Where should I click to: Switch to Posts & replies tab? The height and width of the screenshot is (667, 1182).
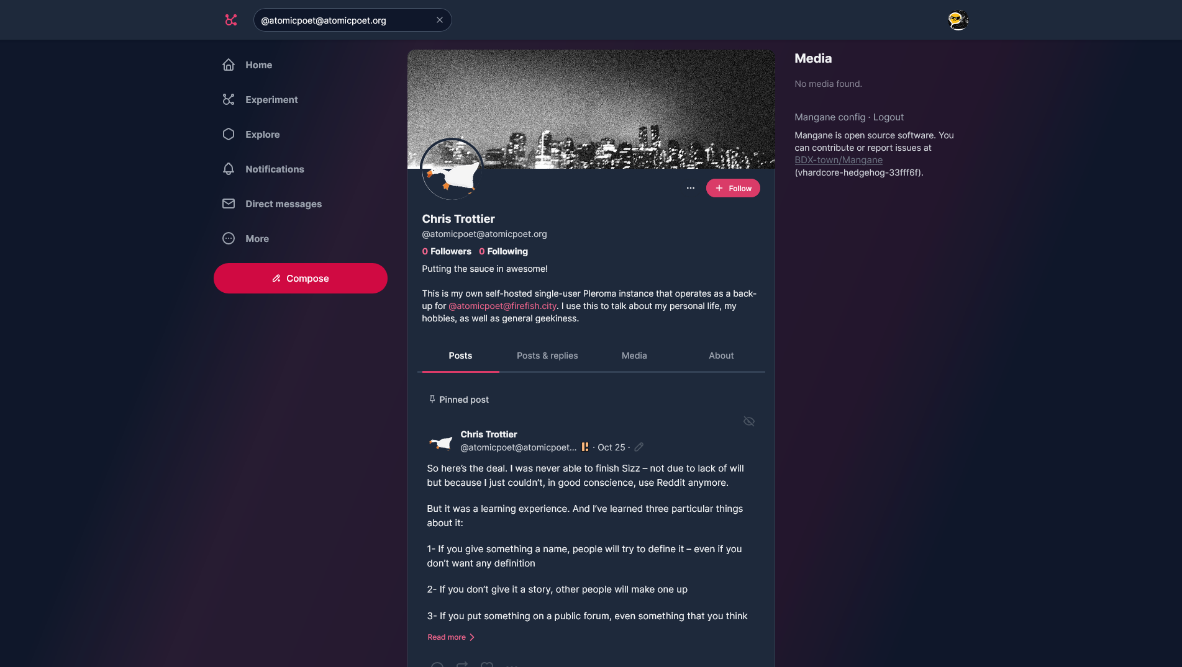[x=547, y=356]
